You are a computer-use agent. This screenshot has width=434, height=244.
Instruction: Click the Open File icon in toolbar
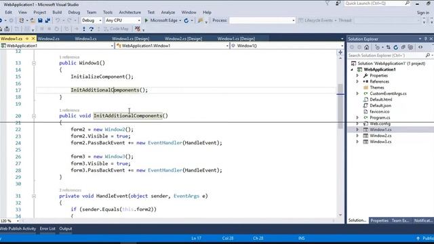pos(33,20)
